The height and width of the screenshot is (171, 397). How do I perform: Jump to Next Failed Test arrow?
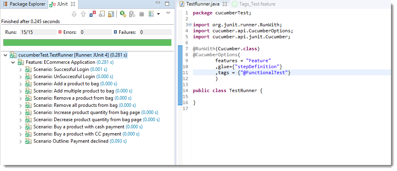click(x=74, y=14)
